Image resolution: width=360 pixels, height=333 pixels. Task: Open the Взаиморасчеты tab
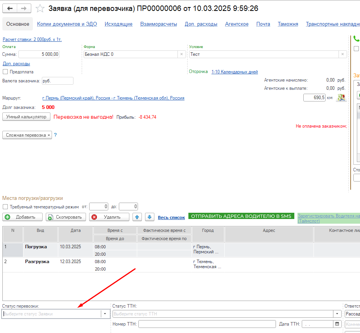click(159, 24)
